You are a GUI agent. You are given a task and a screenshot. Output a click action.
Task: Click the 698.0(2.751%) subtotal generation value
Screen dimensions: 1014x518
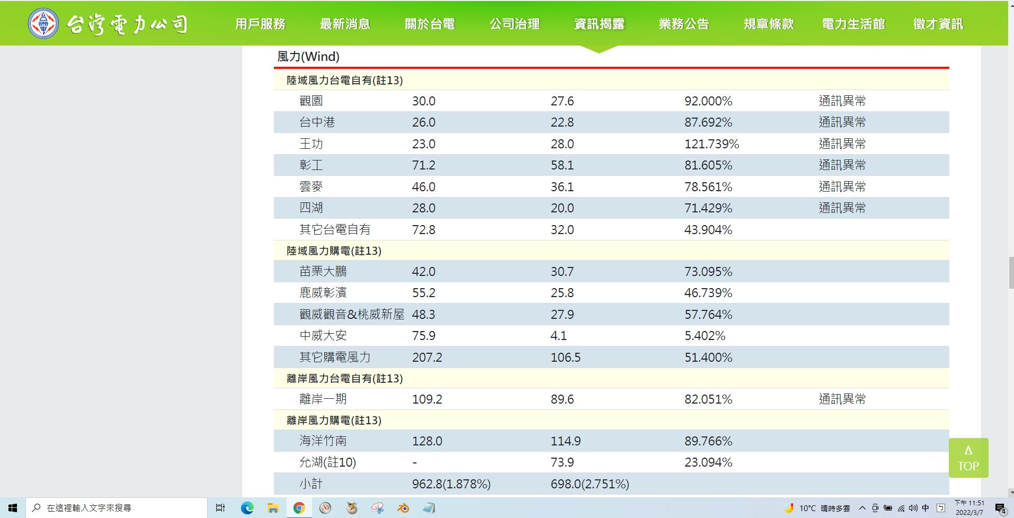(x=590, y=484)
